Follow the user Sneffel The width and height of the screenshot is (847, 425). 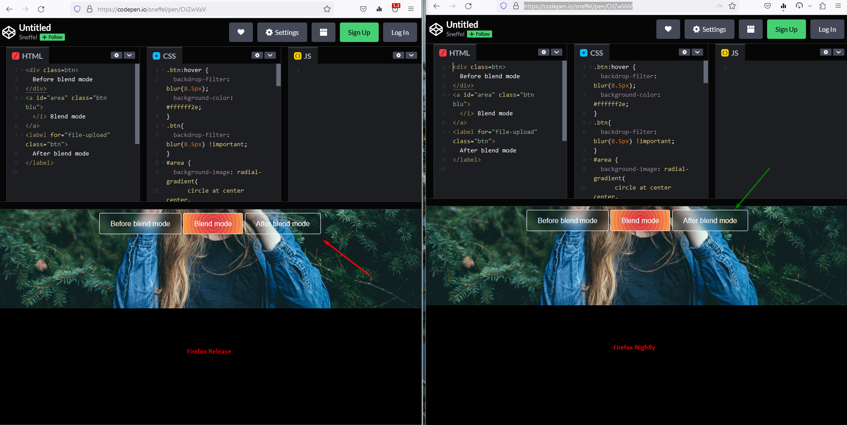point(52,37)
